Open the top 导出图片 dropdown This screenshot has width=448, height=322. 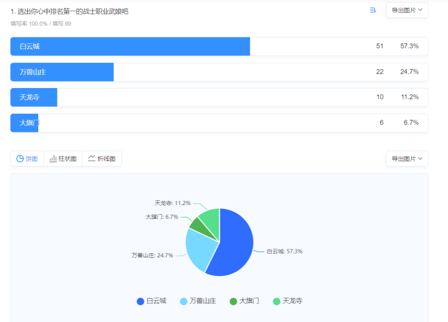407,10
